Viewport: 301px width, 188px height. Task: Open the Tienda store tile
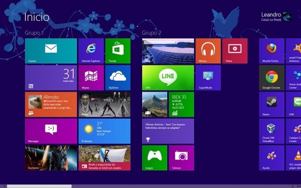click(x=117, y=51)
